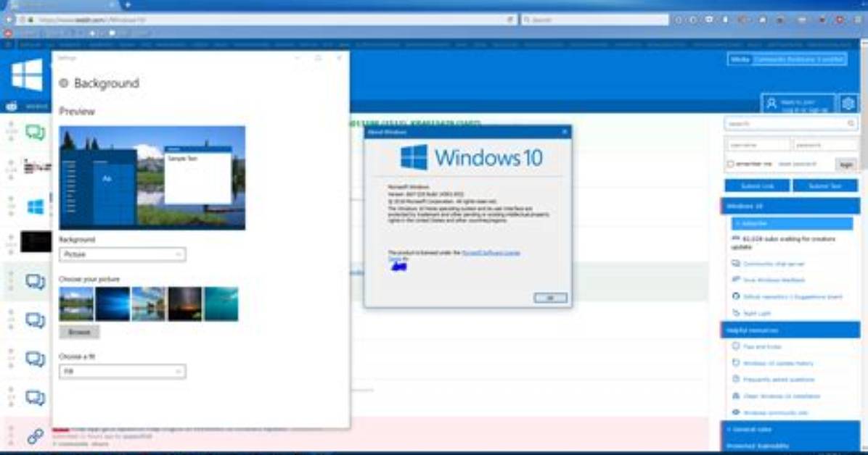Select the lake landscape picture thumbnail
Viewport: 868px width, 455px height.
pyautogui.click(x=76, y=304)
